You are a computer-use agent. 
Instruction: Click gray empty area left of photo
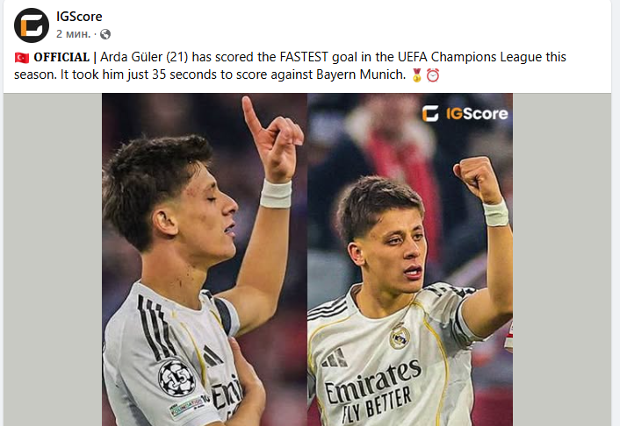[53, 259]
